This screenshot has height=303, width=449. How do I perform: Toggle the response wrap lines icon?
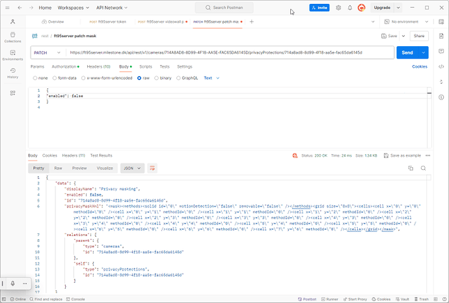click(152, 168)
